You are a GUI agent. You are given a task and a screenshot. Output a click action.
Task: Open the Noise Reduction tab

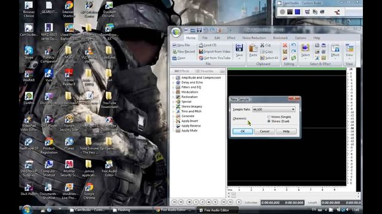(x=254, y=38)
